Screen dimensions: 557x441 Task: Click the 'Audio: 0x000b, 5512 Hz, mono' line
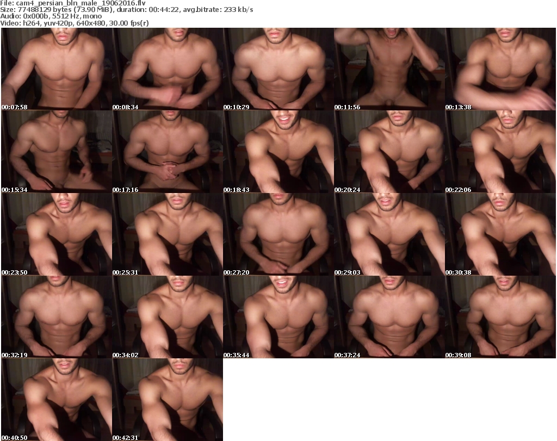click(x=51, y=16)
